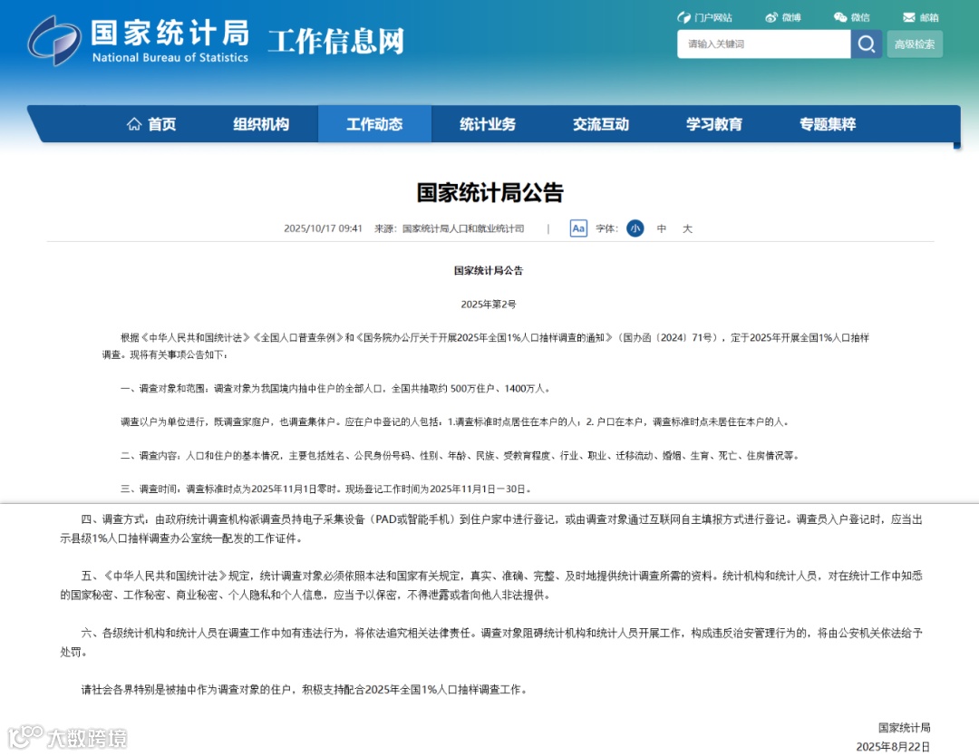Viewport: 979px width, 756px height.
Task: Click the paragraph starting 二、调查内容
Action: (460, 456)
